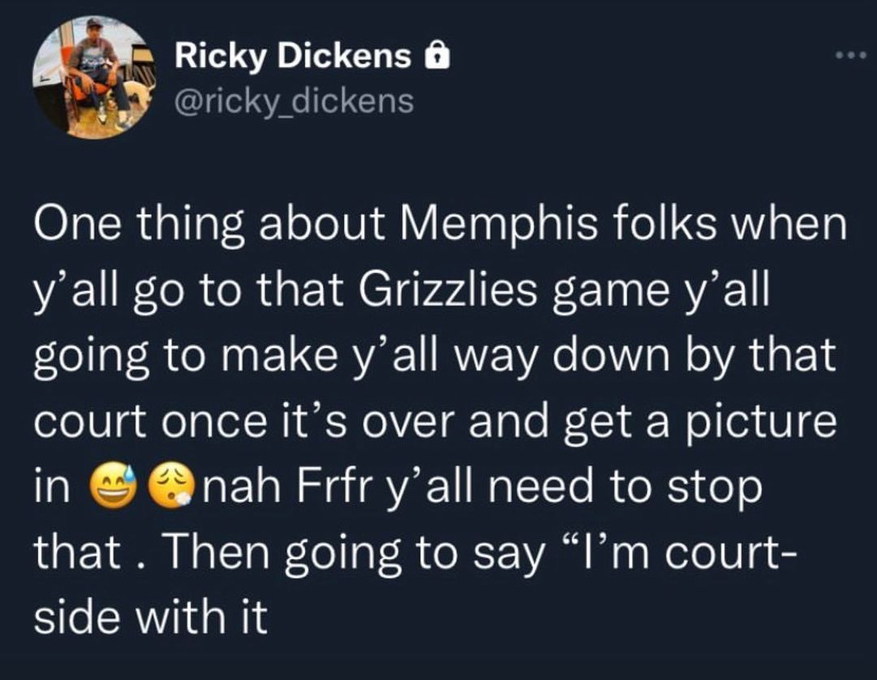Image resolution: width=877 pixels, height=680 pixels.
Task: Click the grinning sweat emoji
Action: [114, 485]
